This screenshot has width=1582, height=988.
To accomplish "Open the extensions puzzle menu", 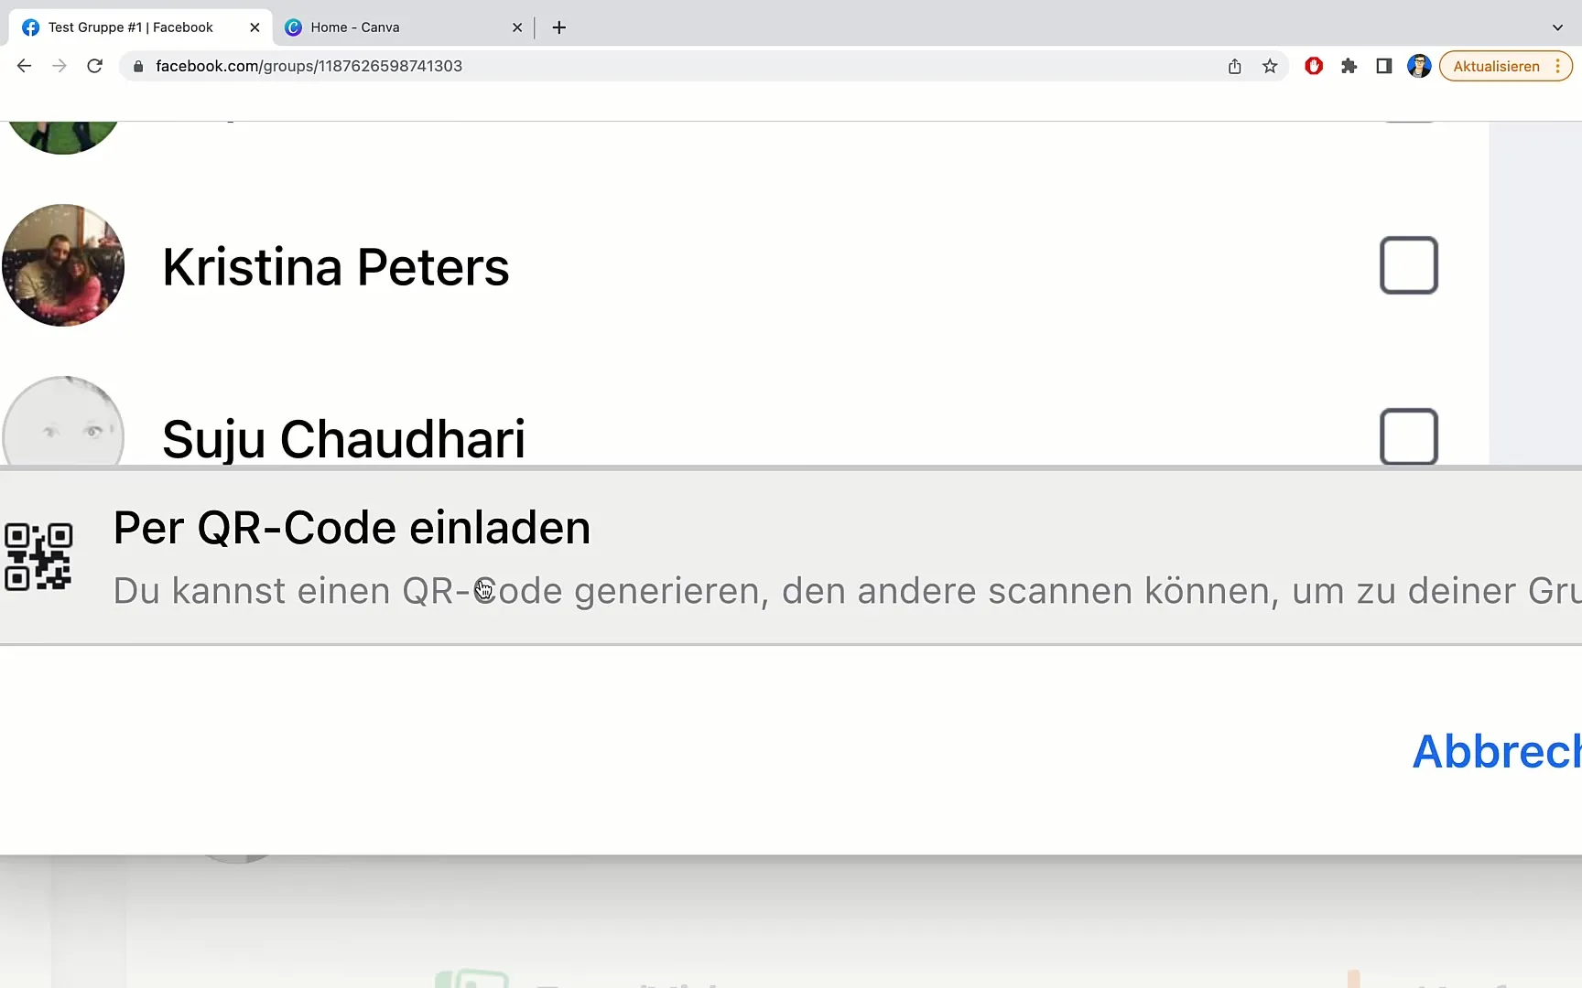I will pos(1349,66).
